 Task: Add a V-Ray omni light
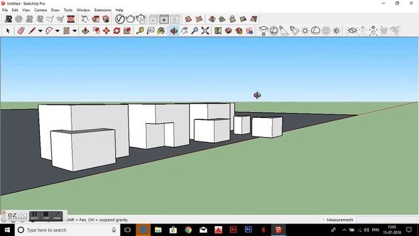(305, 31)
